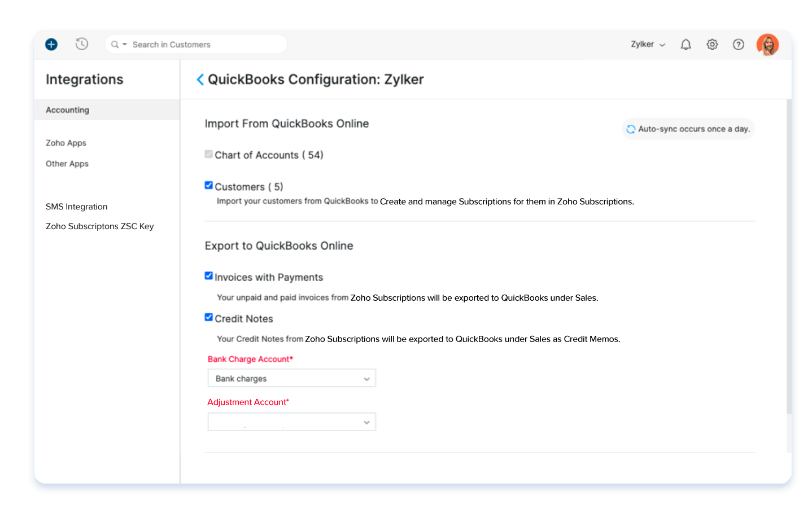This screenshot has width=812, height=517.
Task: Disable Invoices with Payments export
Action: click(208, 275)
